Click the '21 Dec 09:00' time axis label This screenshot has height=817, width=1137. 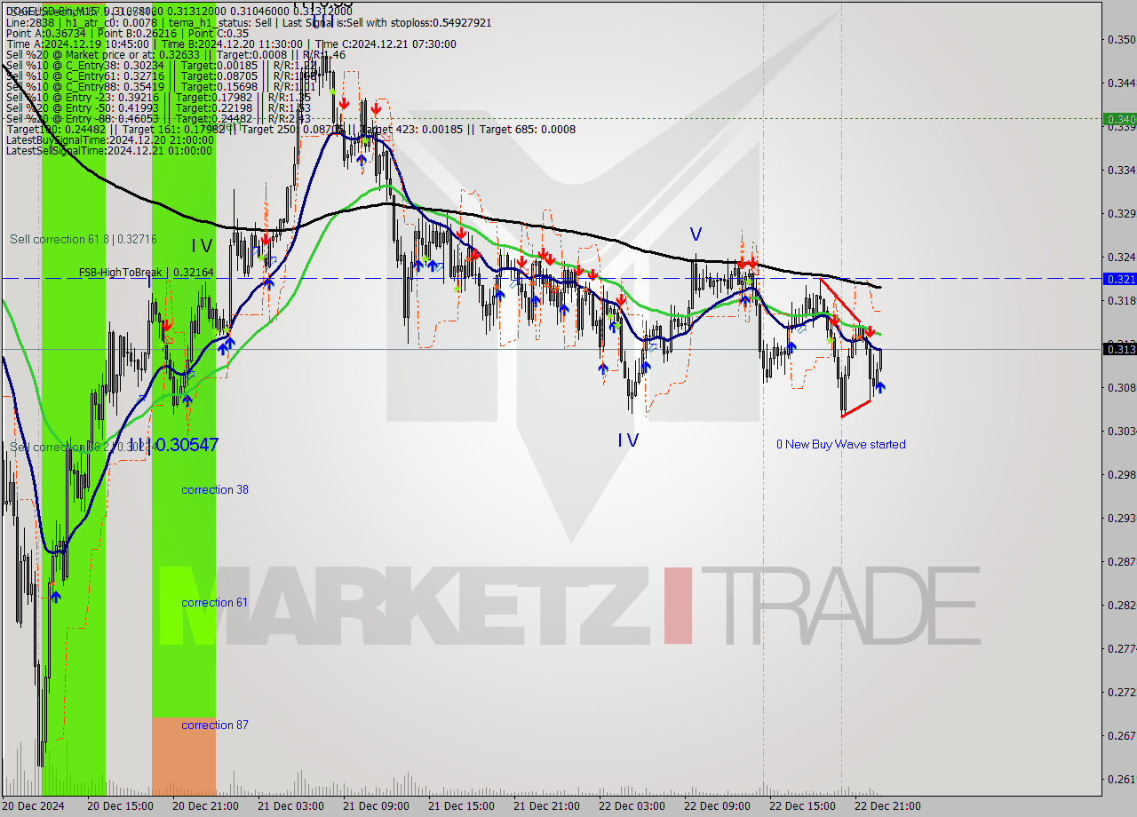click(x=376, y=806)
